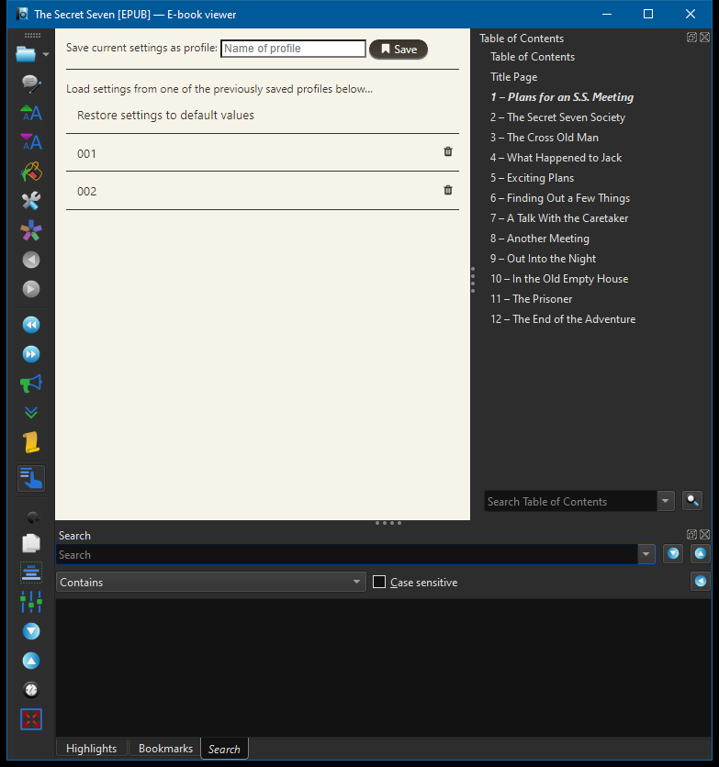Go to chapter 3 – The Cross Old Man
This screenshot has width=719, height=767.
(545, 138)
